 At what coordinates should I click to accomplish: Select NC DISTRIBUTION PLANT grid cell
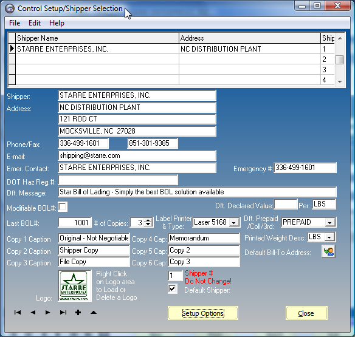point(250,49)
